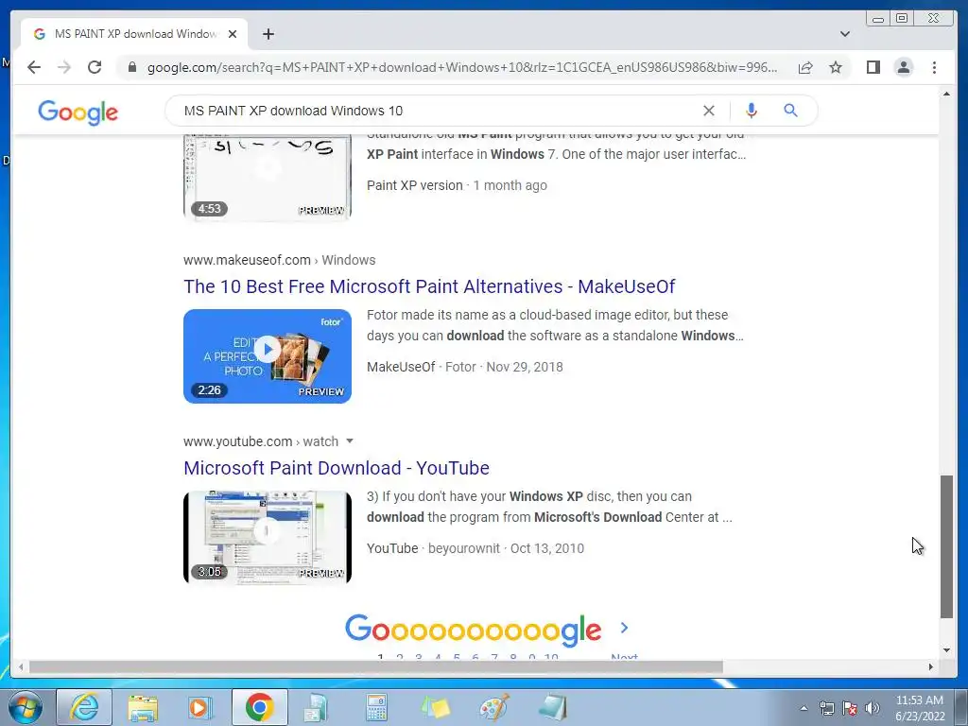968x726 pixels.
Task: Play the Fotor 2:26 video preview
Action: [268, 356]
